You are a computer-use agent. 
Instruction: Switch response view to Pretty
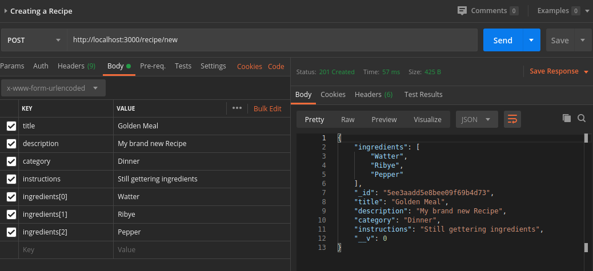tap(315, 119)
